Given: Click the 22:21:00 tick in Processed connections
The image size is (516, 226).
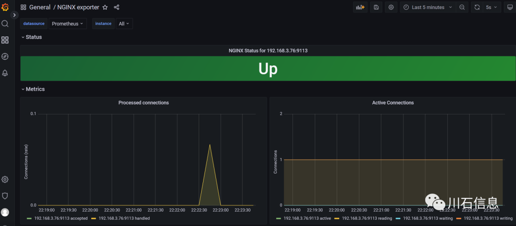Looking at the screenshot, I should pos(134,210).
